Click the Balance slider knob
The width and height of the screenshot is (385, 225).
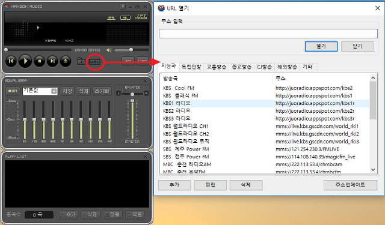[132, 94]
